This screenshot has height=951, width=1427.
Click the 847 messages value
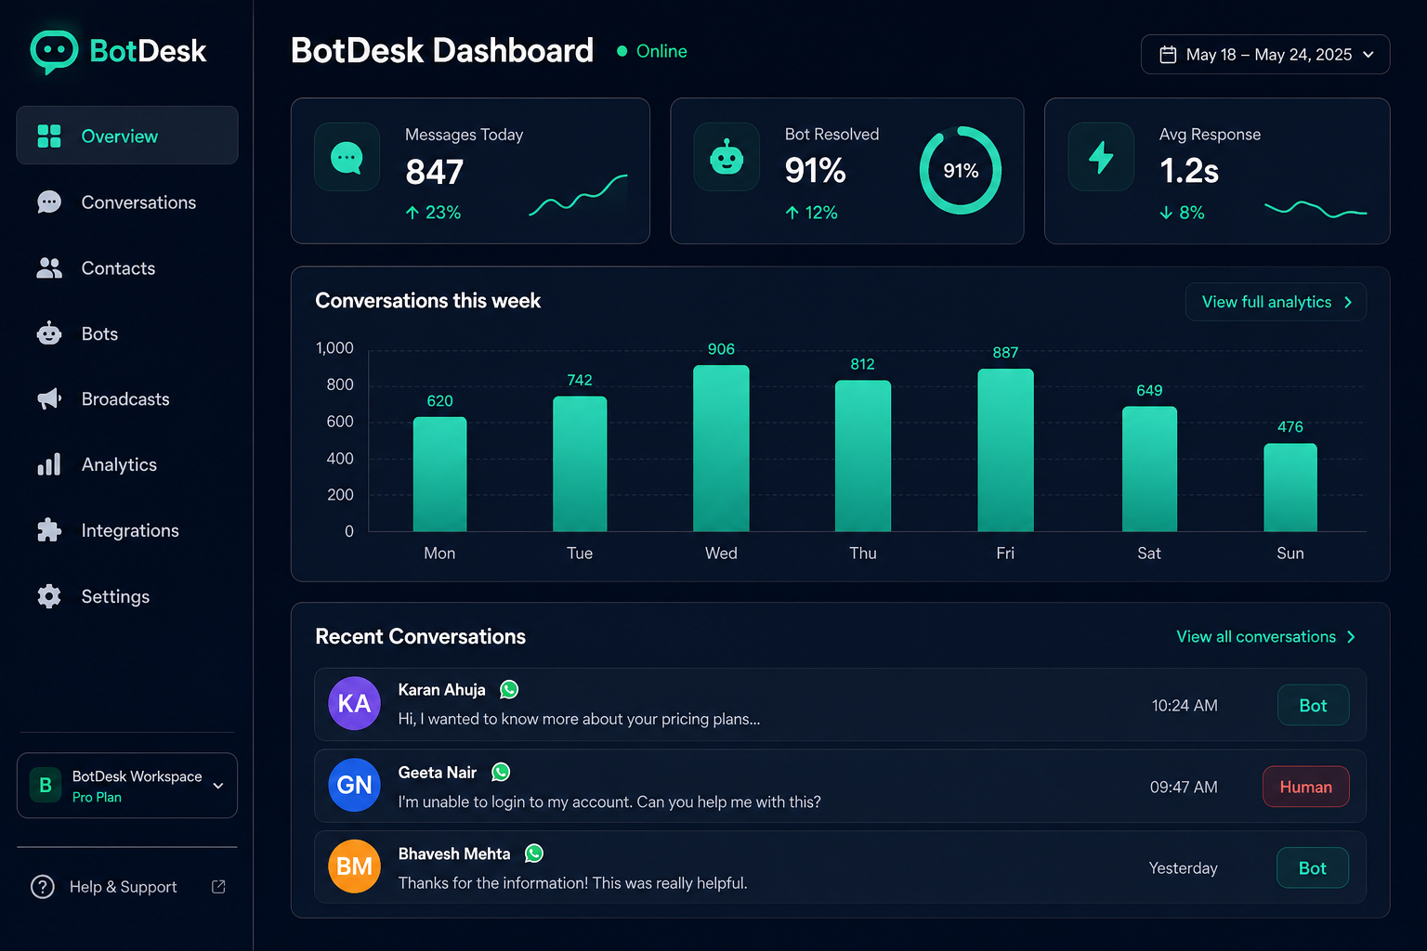tap(435, 173)
